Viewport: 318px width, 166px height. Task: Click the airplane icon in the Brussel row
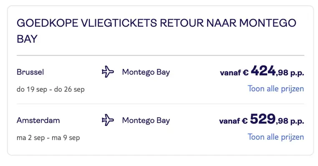pyautogui.click(x=108, y=72)
